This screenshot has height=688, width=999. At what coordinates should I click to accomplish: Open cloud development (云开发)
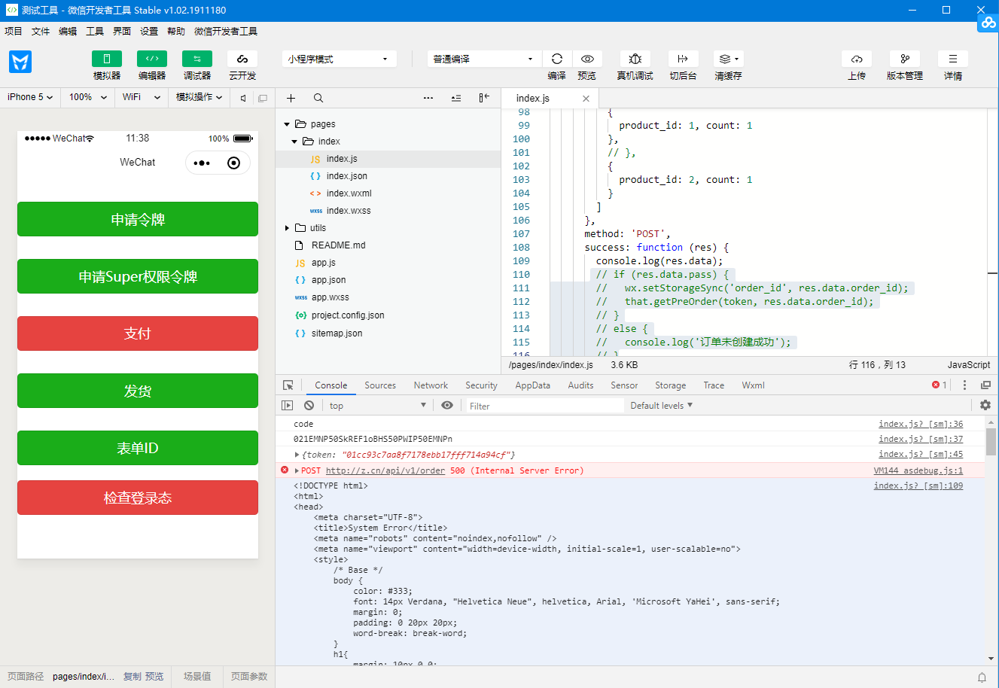(x=242, y=59)
